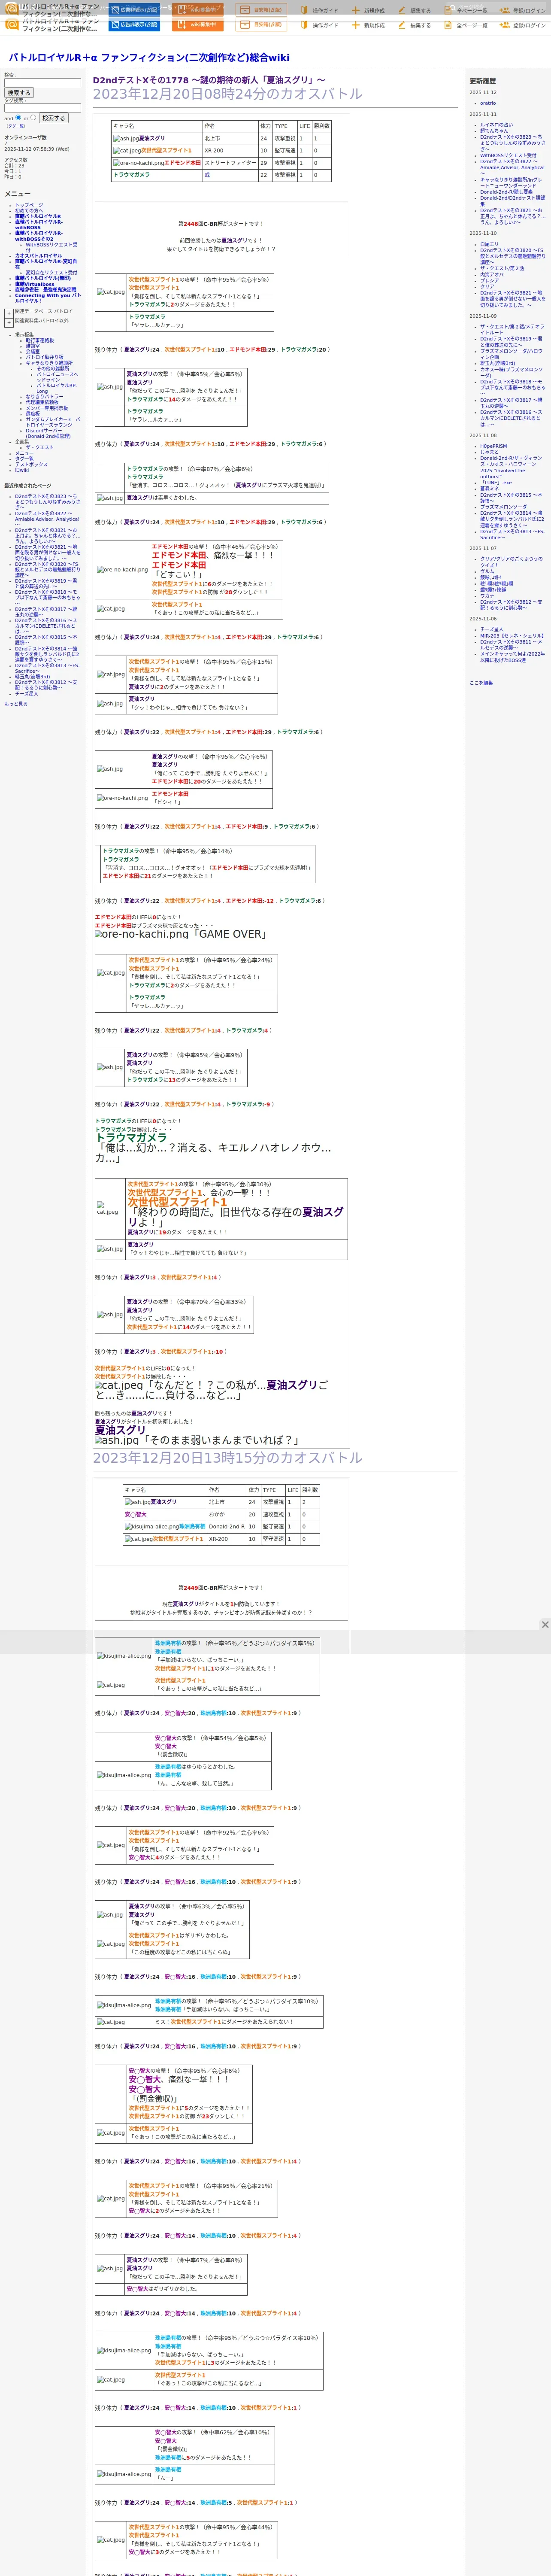Open カオスバトルロイヤル in the left menu
Image resolution: width=551 pixels, height=2576 pixels.
click(38, 256)
